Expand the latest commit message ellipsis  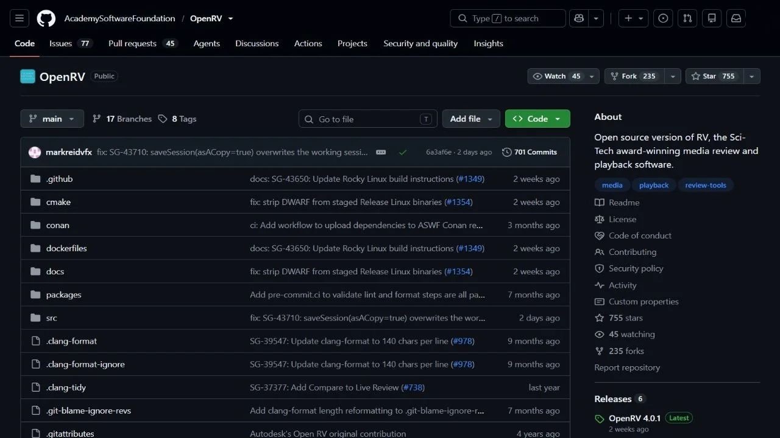[381, 152]
